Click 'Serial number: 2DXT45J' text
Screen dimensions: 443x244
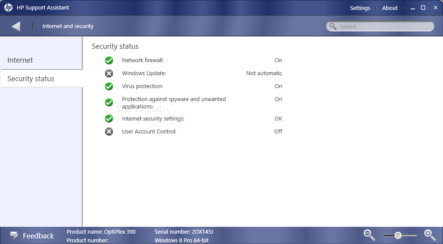[183, 231]
